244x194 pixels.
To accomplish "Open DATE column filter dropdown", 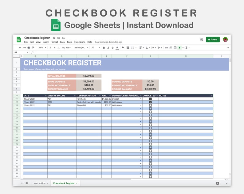I will coord(45,96).
